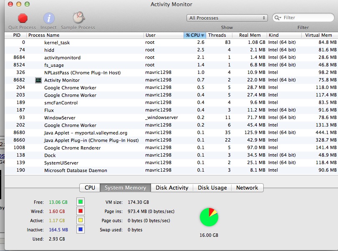The width and height of the screenshot is (338, 251).
Task: Sort by Virtual Mem column header
Action: pyautogui.click(x=320, y=35)
